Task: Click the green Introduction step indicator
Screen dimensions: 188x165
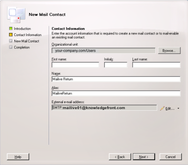Action: click(x=11, y=29)
